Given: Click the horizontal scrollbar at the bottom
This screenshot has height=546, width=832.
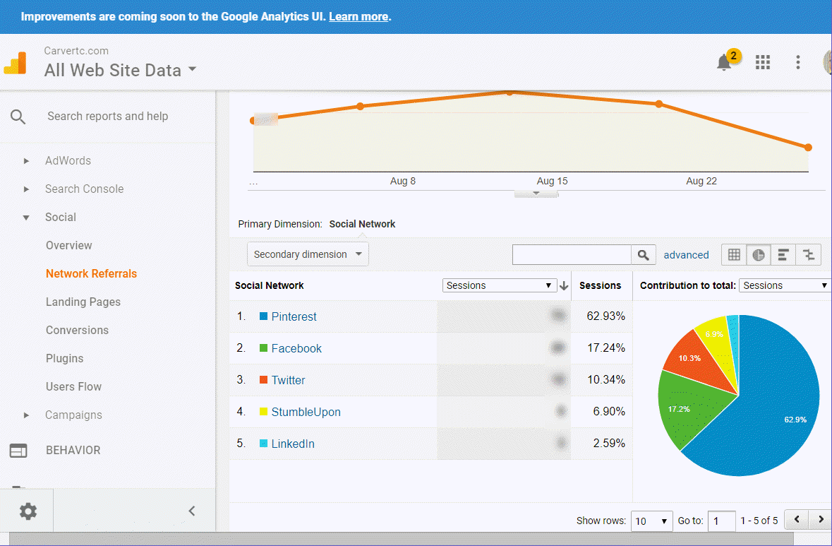Looking at the screenshot, I should 401,538.
